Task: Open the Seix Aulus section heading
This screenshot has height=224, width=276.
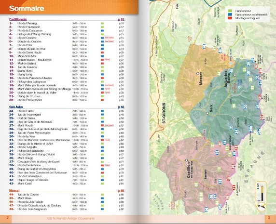Action: (x=16, y=107)
